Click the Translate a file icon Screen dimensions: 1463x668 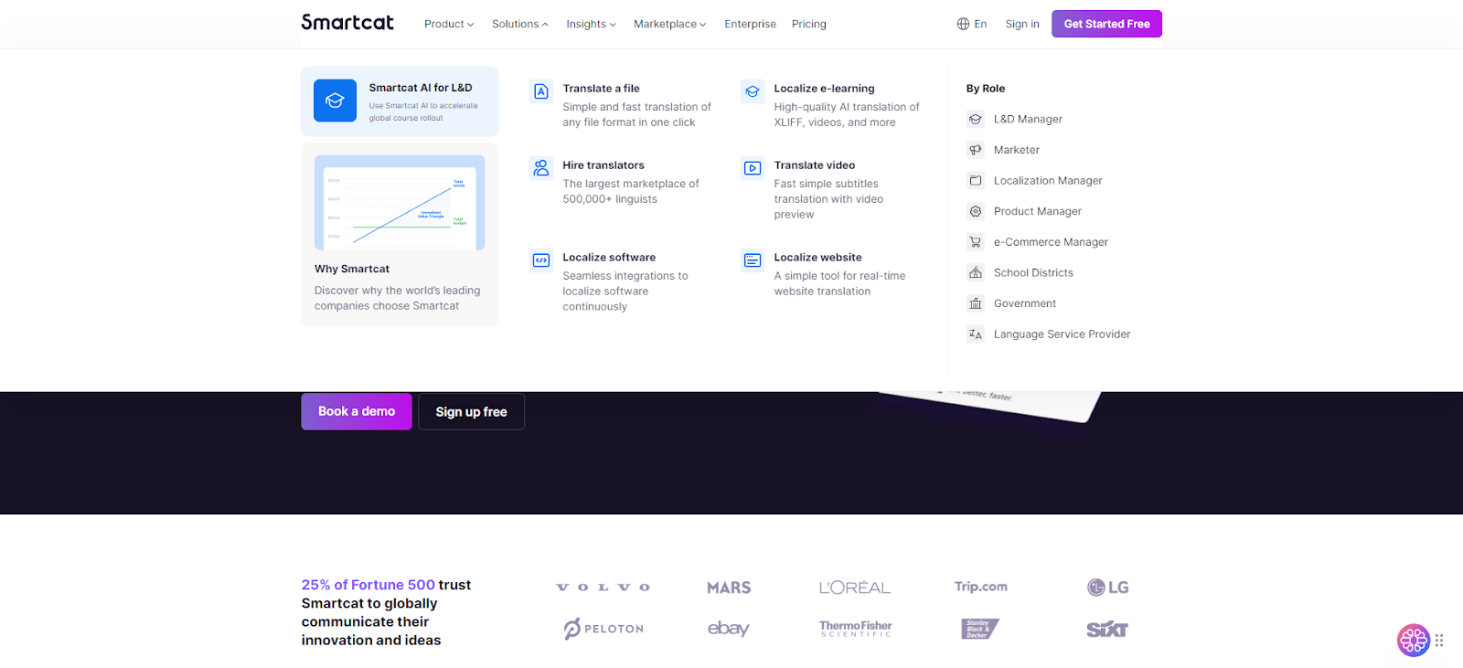pyautogui.click(x=541, y=91)
